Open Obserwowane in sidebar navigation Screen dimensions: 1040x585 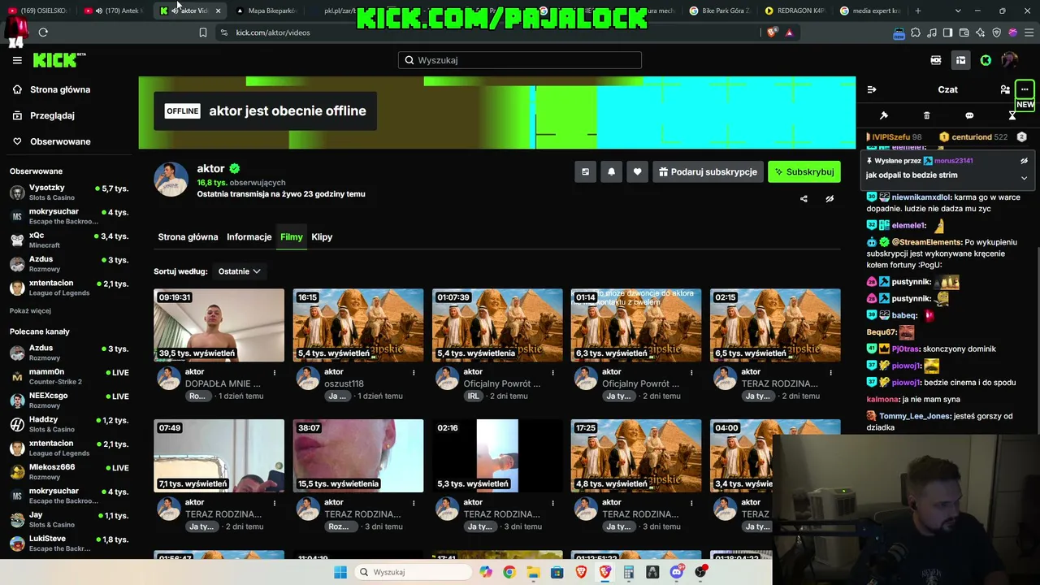[x=60, y=141]
